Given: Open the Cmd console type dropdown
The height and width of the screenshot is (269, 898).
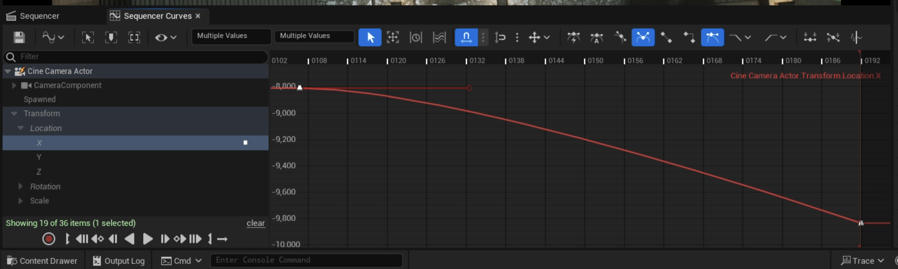Looking at the screenshot, I should (182, 261).
